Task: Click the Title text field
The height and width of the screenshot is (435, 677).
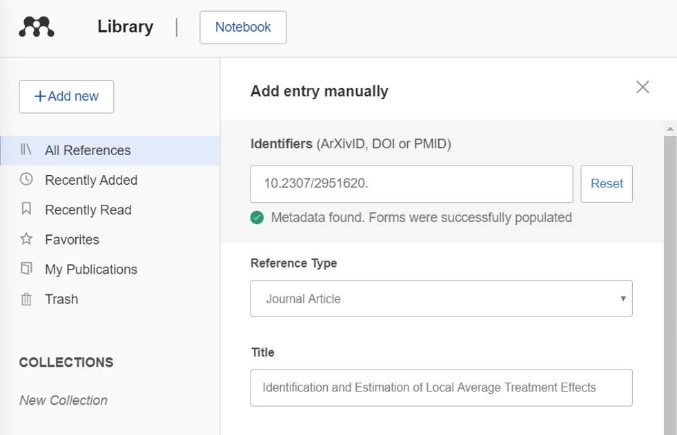Action: (x=441, y=387)
